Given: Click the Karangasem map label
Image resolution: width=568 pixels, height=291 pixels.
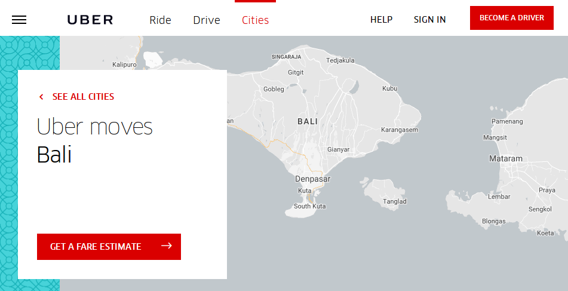Looking at the screenshot, I should 400,130.
